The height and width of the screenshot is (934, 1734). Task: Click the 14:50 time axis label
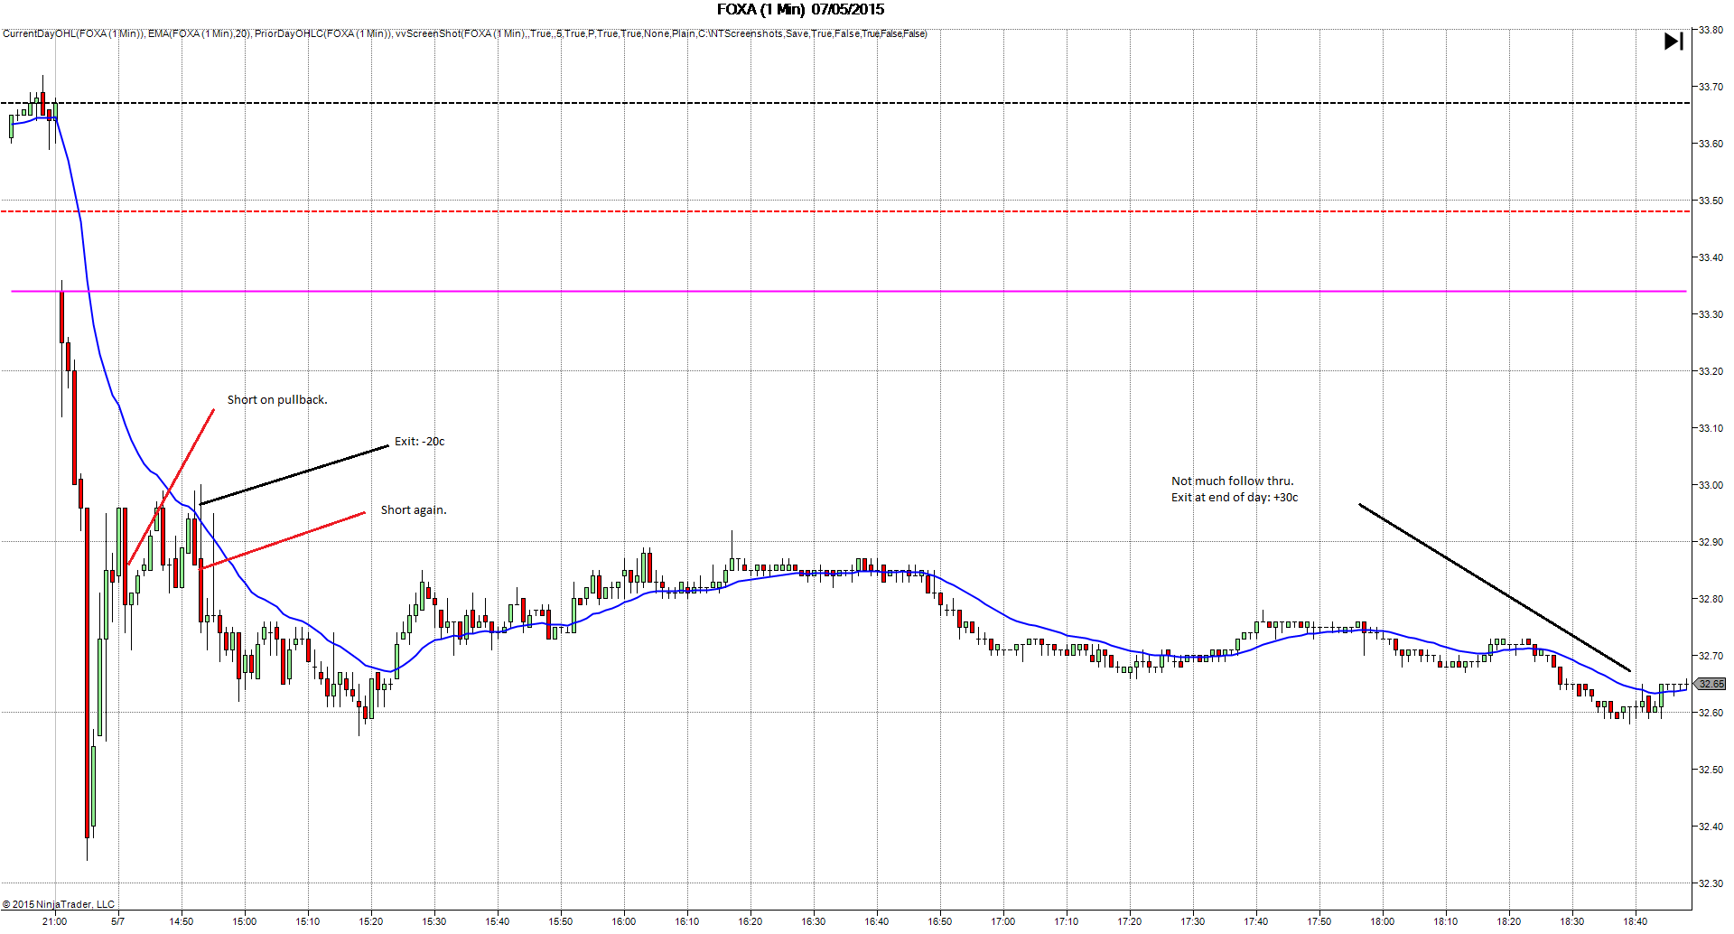pyautogui.click(x=182, y=921)
